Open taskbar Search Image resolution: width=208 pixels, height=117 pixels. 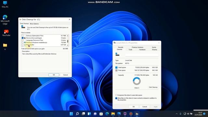77,114
